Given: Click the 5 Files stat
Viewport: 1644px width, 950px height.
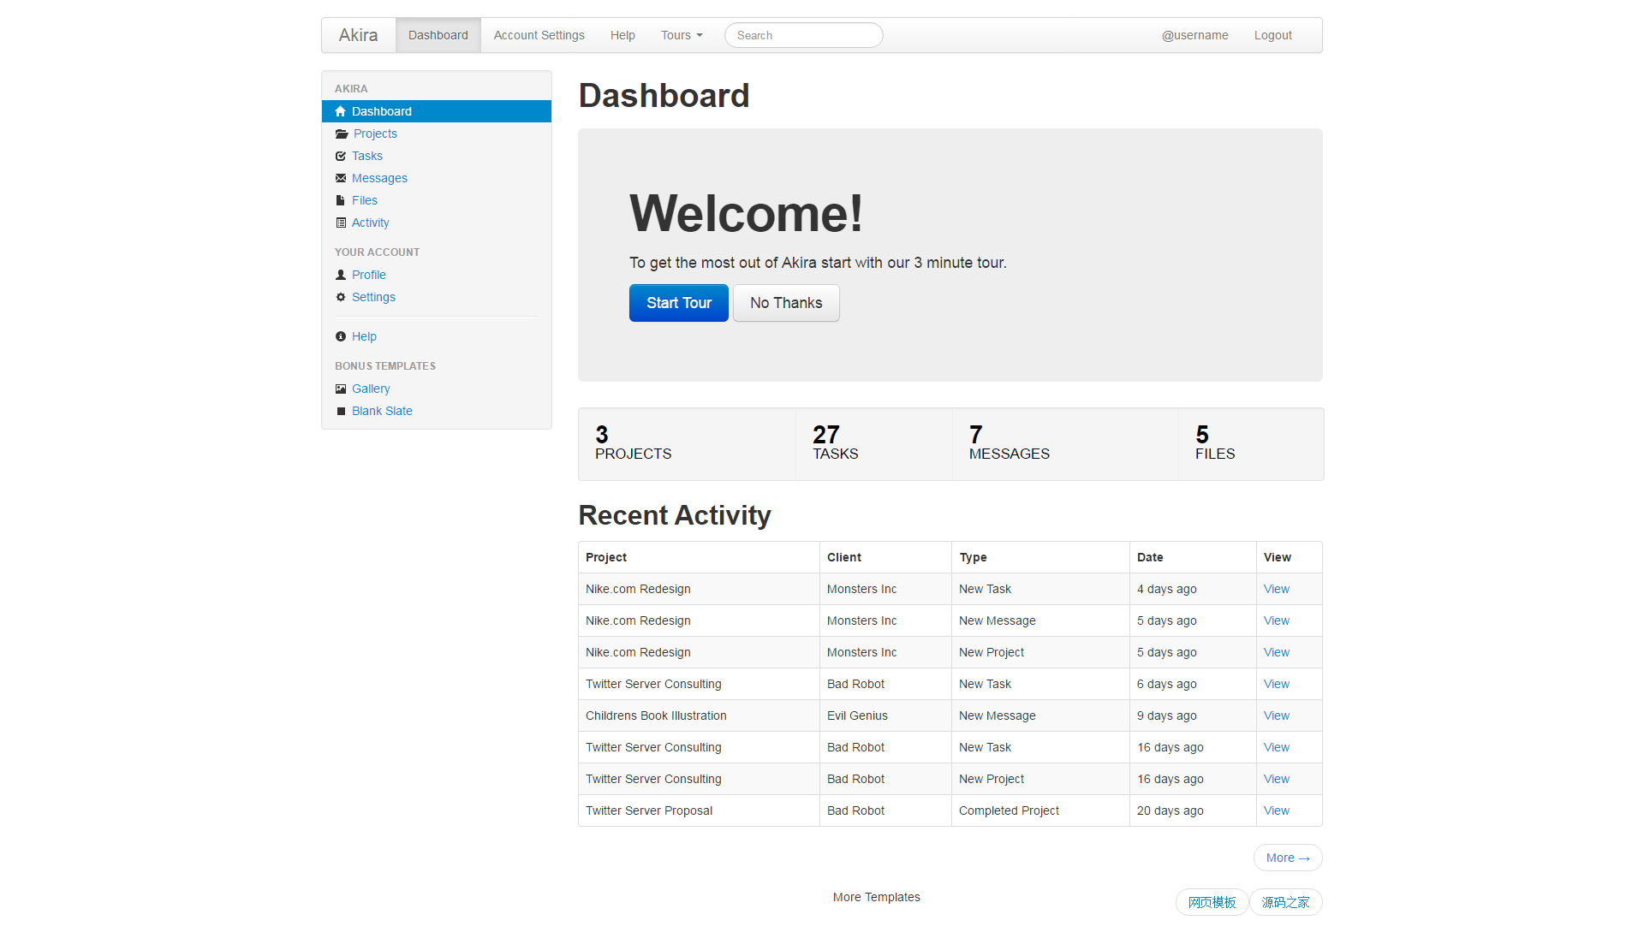Looking at the screenshot, I should [x=1215, y=443].
